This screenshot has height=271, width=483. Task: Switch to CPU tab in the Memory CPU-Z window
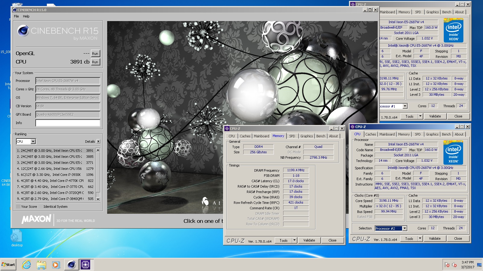[232, 136]
